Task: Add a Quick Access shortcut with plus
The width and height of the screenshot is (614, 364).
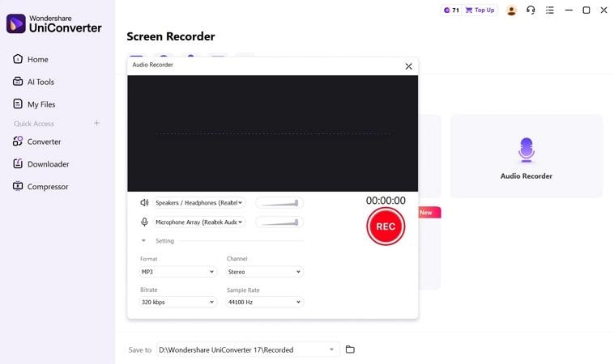Action: [x=96, y=123]
